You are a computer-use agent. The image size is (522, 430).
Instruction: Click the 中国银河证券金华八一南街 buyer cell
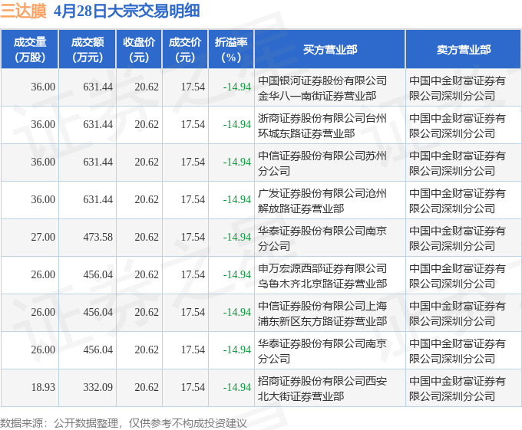point(322,87)
